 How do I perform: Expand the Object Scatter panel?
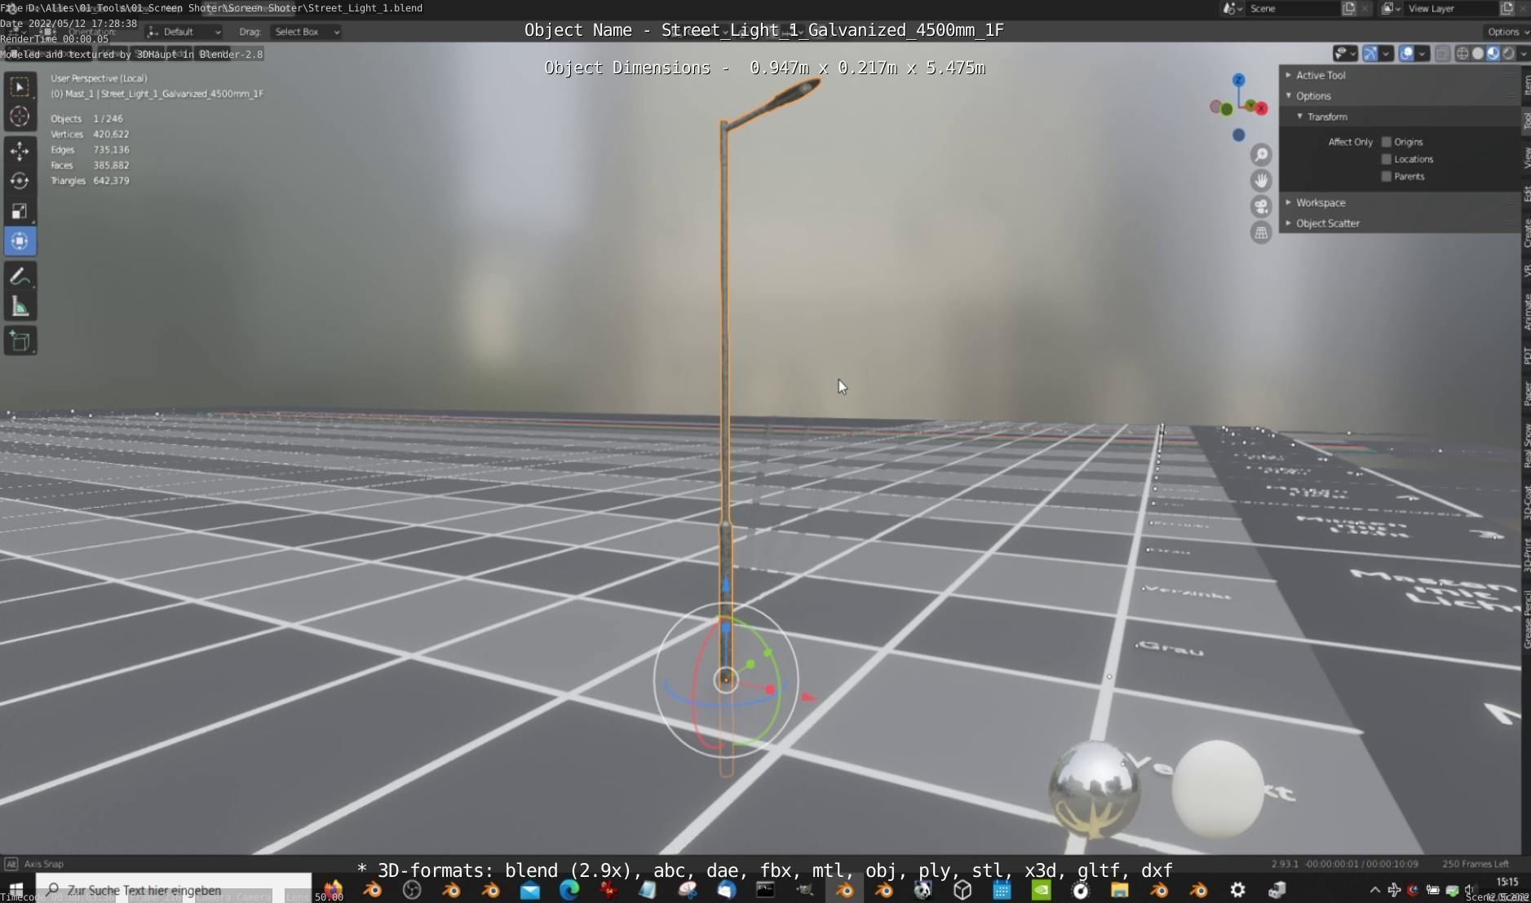[x=1399, y=223]
